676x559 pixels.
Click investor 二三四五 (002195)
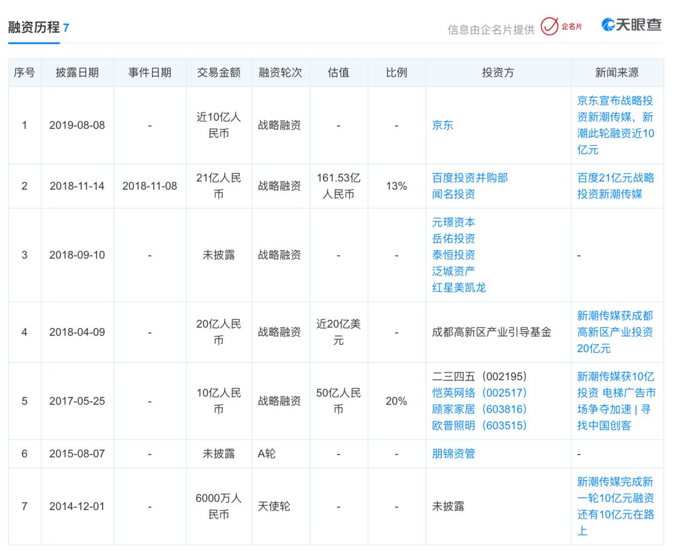pos(479,376)
